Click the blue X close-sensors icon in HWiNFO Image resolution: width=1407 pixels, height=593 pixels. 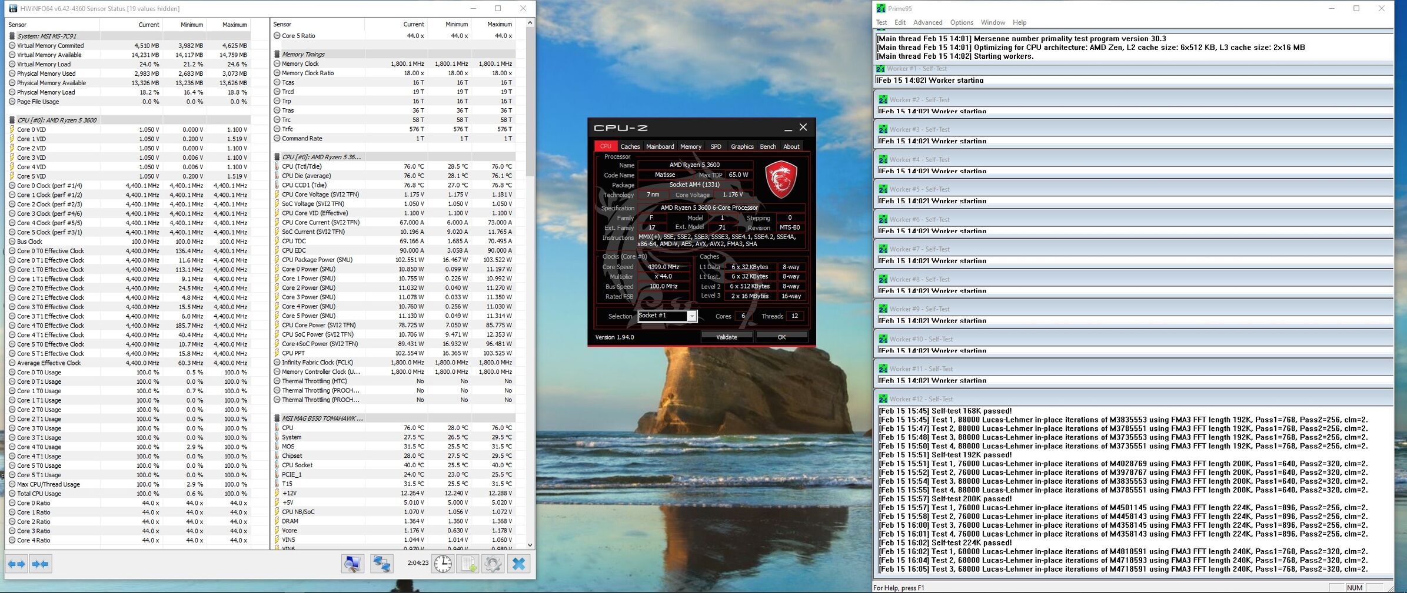tap(518, 564)
